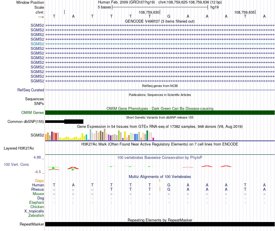Image resolution: width=275 pixels, height=231 pixels.
Task: Click the orange gap count '1' marker
Action: (159, 181)
